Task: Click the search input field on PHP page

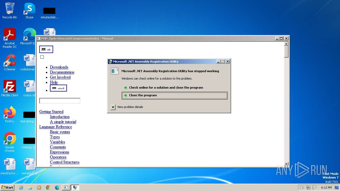Action: pos(60,101)
